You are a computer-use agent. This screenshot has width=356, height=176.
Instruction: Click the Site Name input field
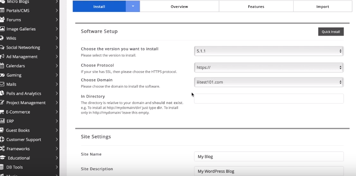point(269,156)
